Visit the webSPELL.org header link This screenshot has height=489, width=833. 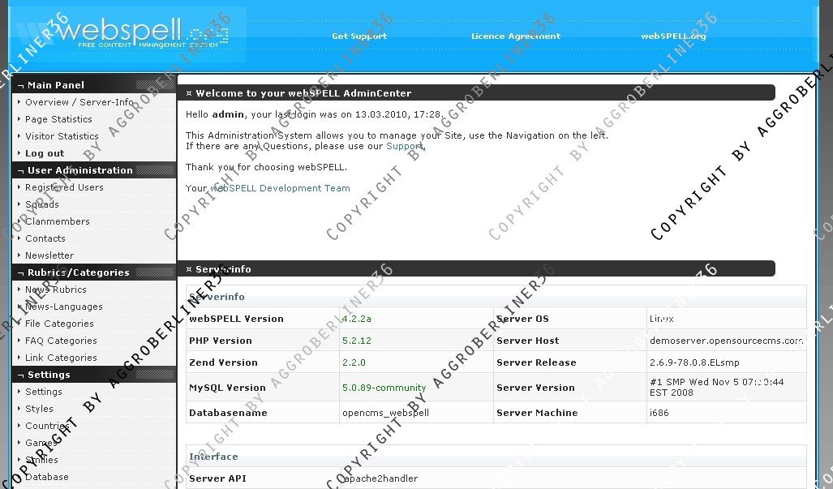673,36
